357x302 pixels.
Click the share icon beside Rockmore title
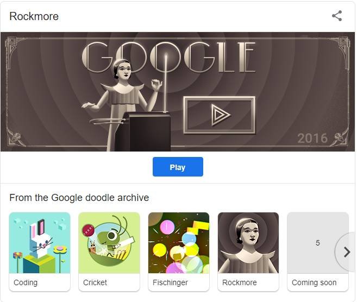pos(337,16)
